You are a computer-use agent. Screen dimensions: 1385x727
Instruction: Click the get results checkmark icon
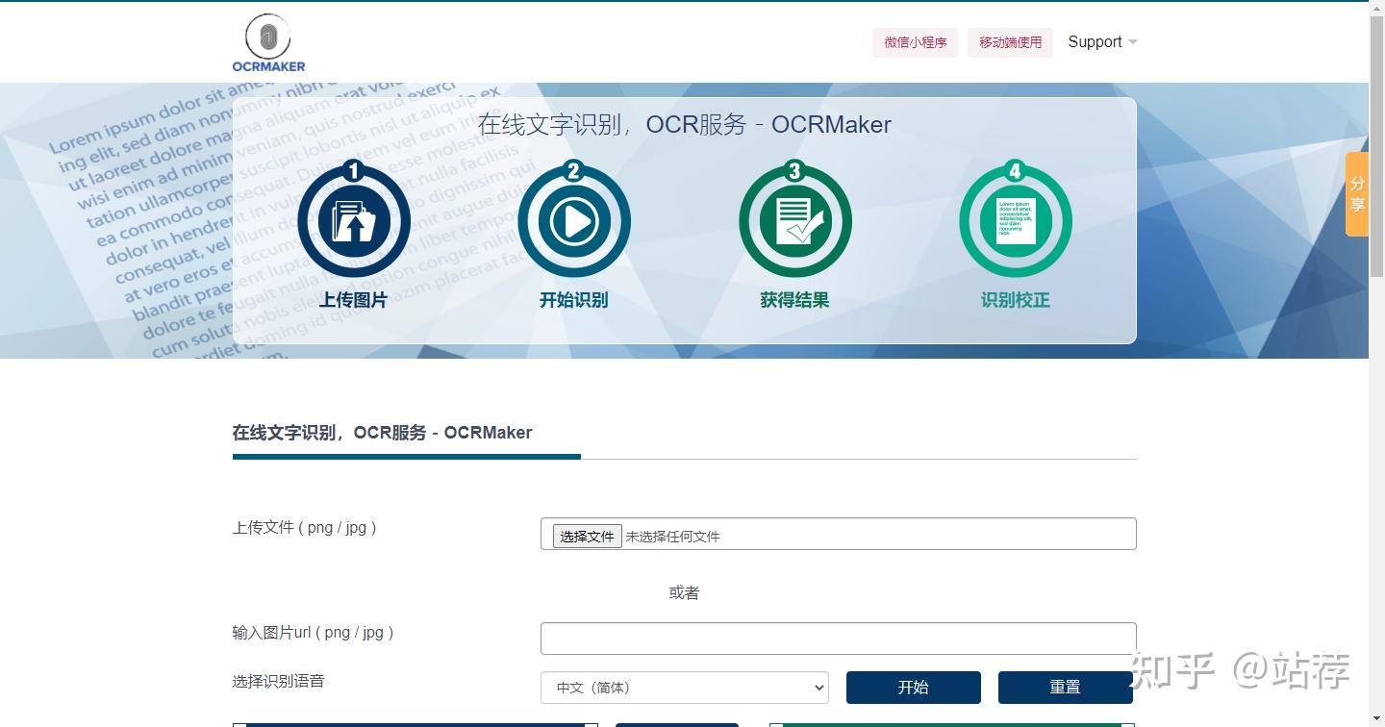[x=795, y=220]
